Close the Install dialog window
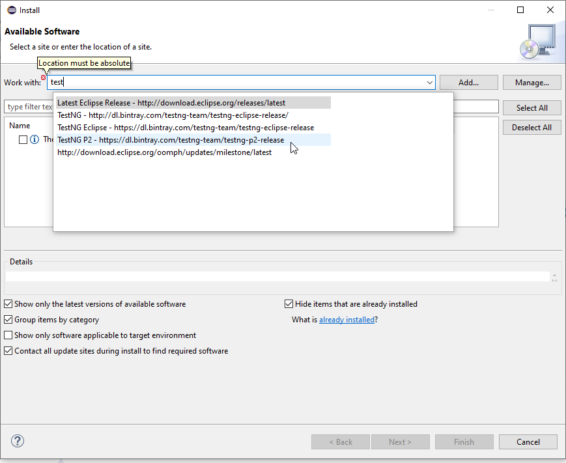 click(x=550, y=10)
